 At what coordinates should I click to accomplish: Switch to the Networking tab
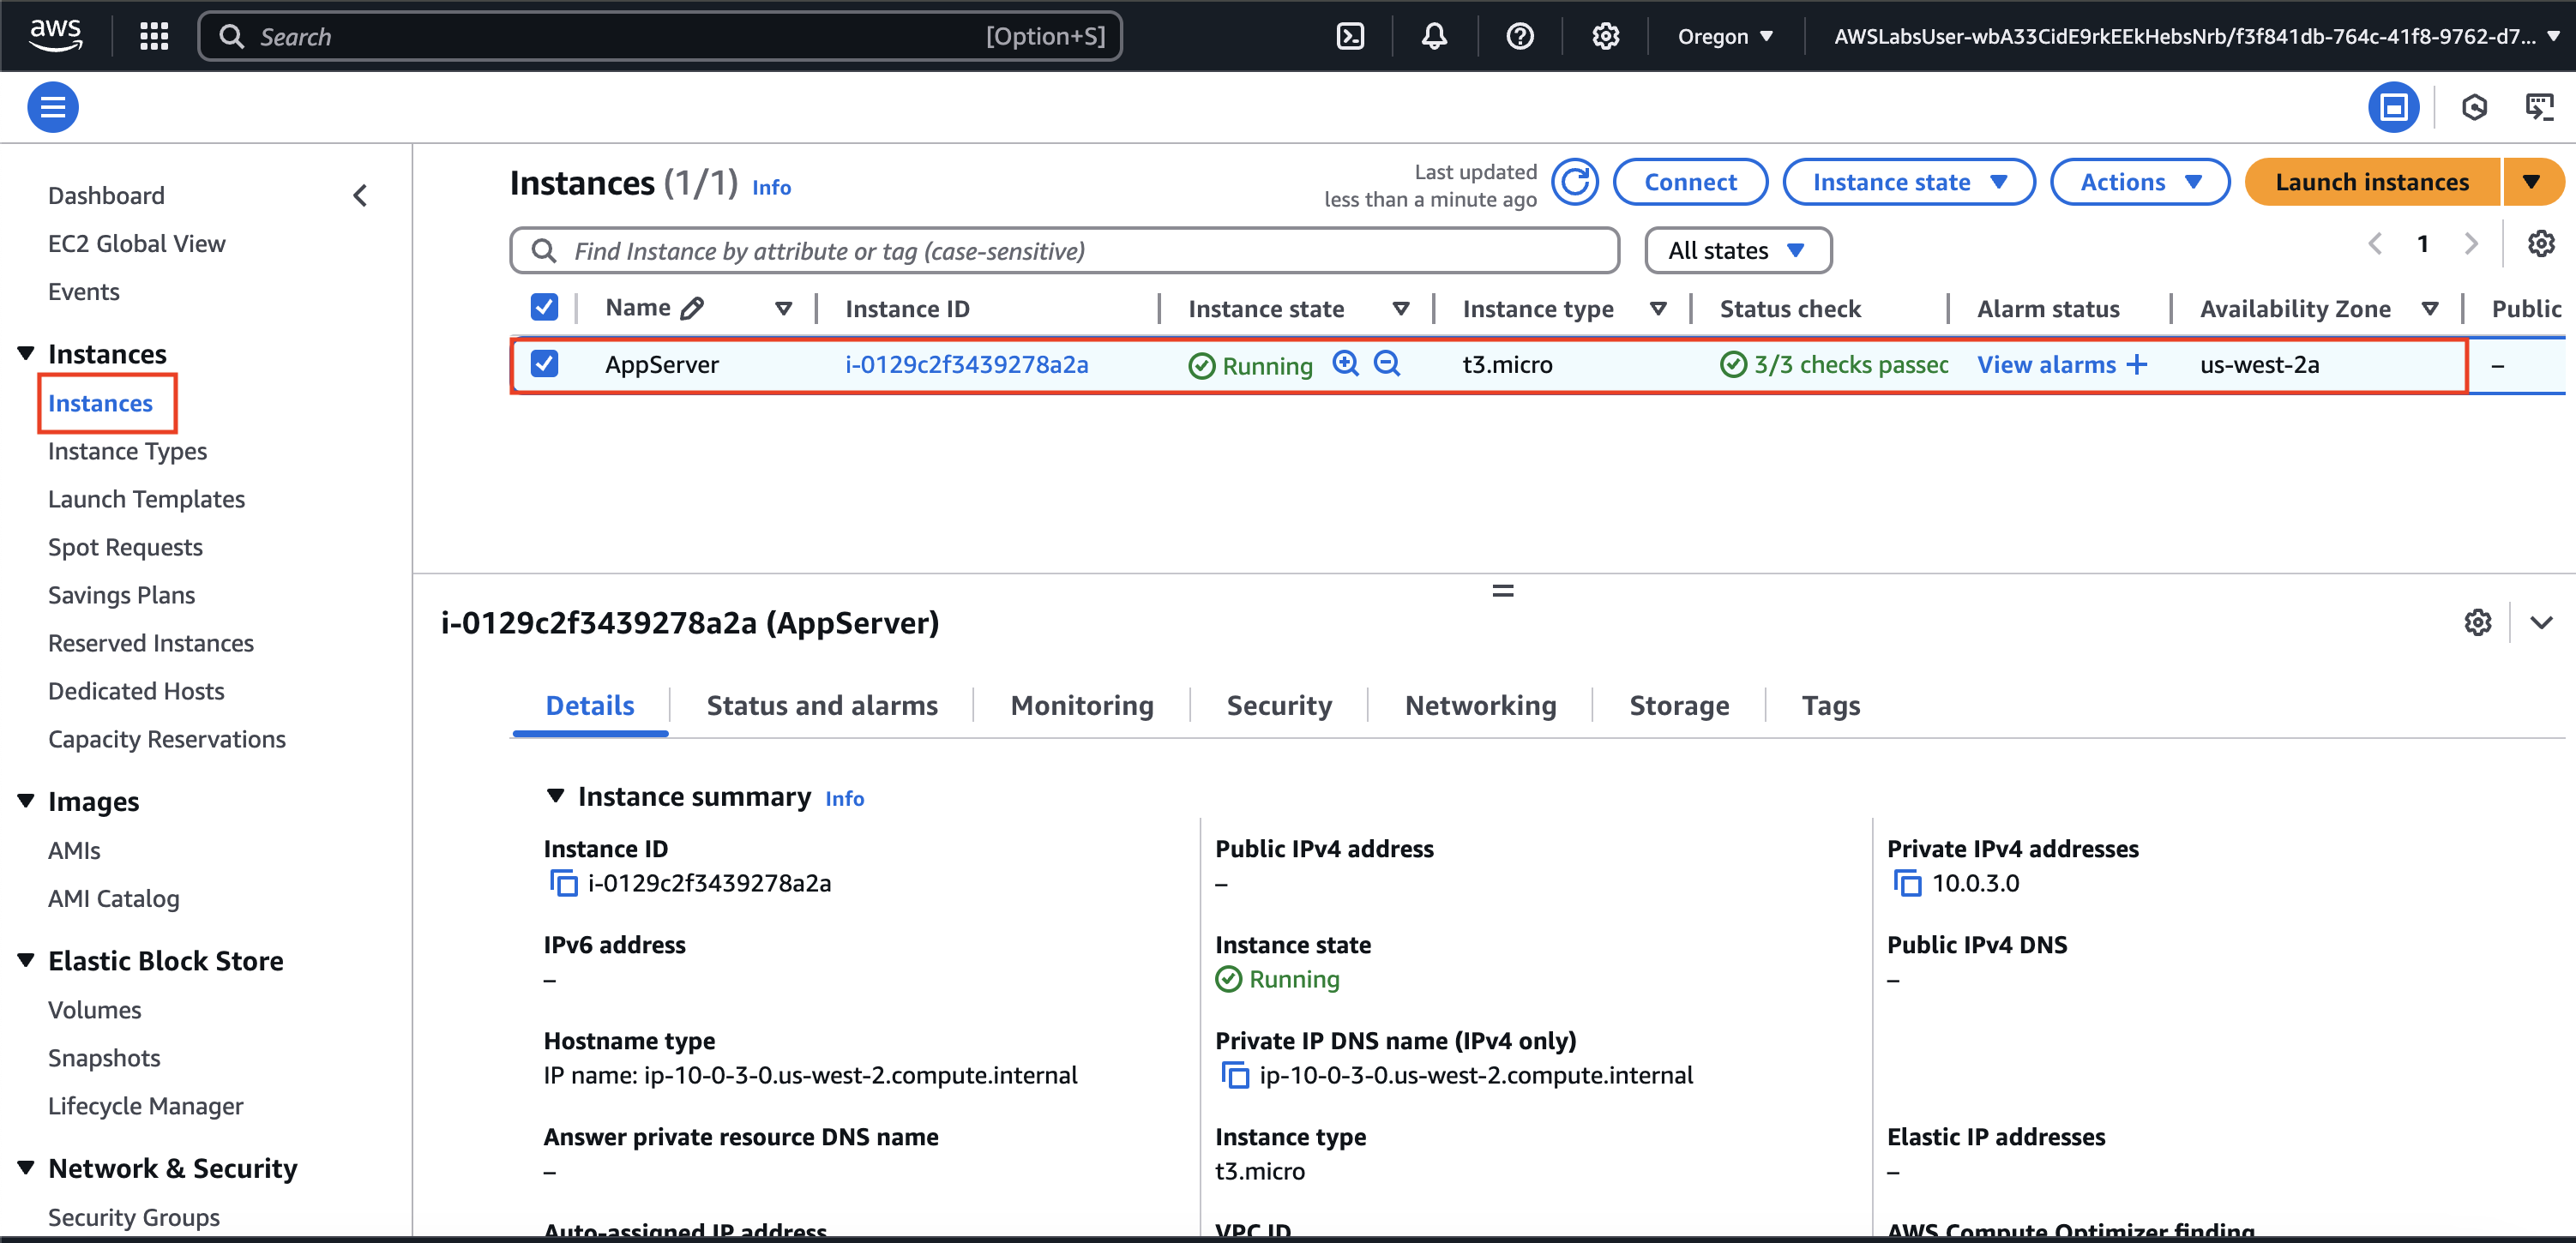(x=1480, y=706)
